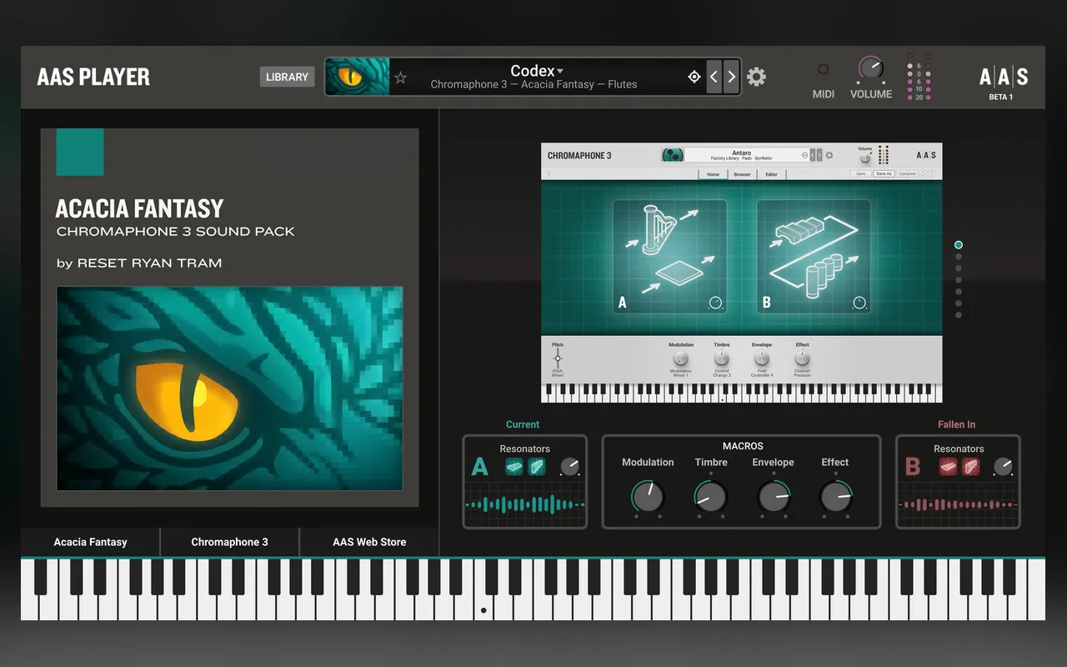Viewport: 1067px width, 667px height.
Task: Click the teal waveform display of layer A
Action: click(525, 504)
